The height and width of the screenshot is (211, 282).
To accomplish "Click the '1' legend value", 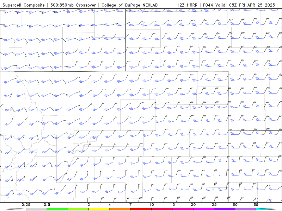I will tap(68, 205).
